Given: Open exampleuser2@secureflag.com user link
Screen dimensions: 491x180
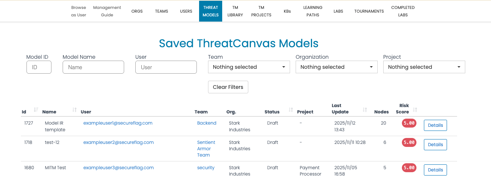Looking at the screenshot, I should (118, 142).
